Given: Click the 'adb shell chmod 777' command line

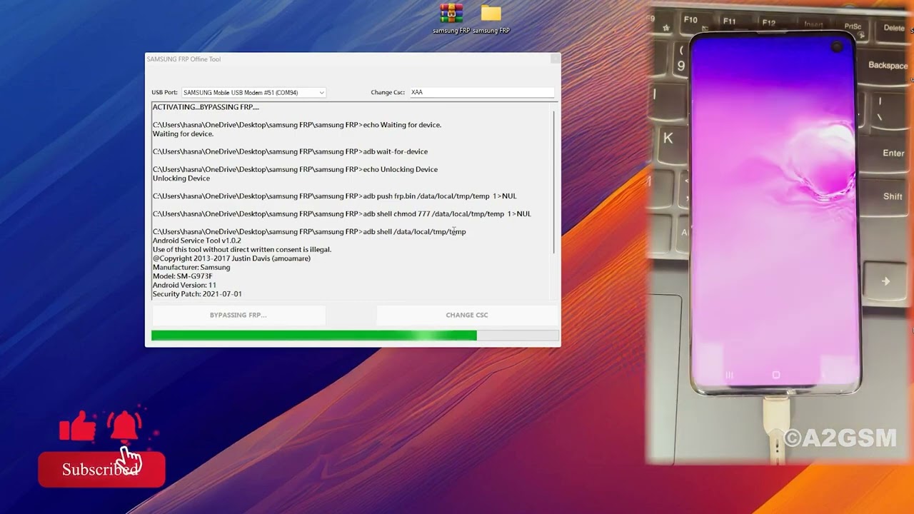Looking at the screenshot, I should click(x=341, y=214).
